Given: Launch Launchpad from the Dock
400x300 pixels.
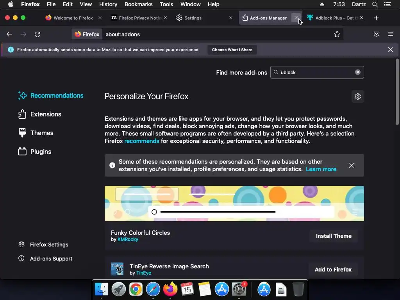Looking at the screenshot, I should pyautogui.click(x=119, y=289).
